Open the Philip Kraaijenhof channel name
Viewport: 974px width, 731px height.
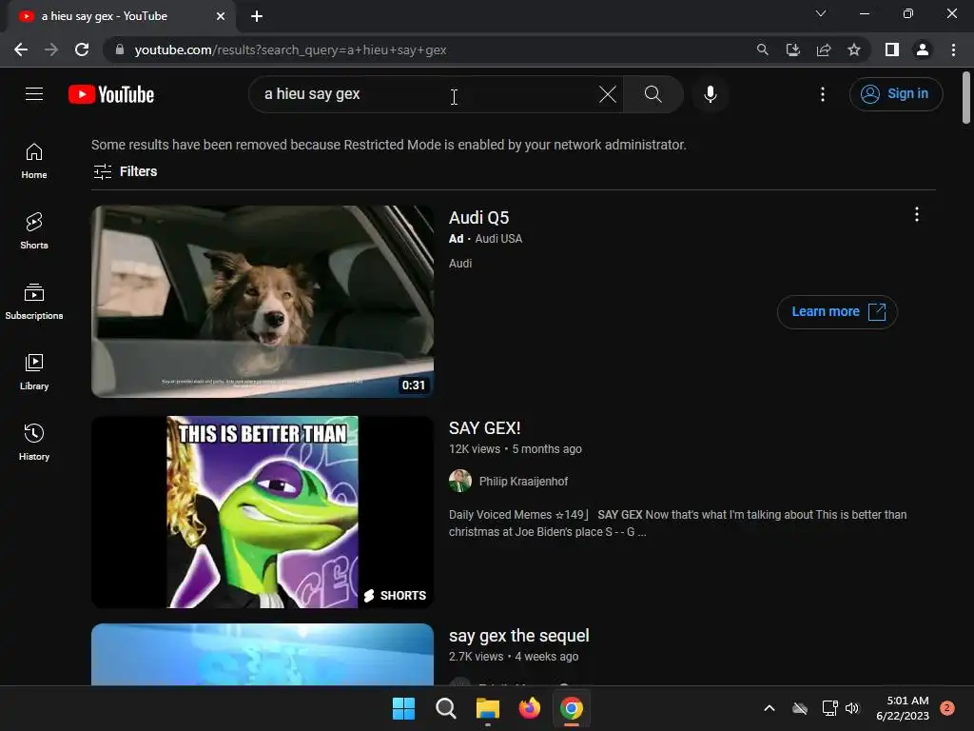click(x=524, y=482)
